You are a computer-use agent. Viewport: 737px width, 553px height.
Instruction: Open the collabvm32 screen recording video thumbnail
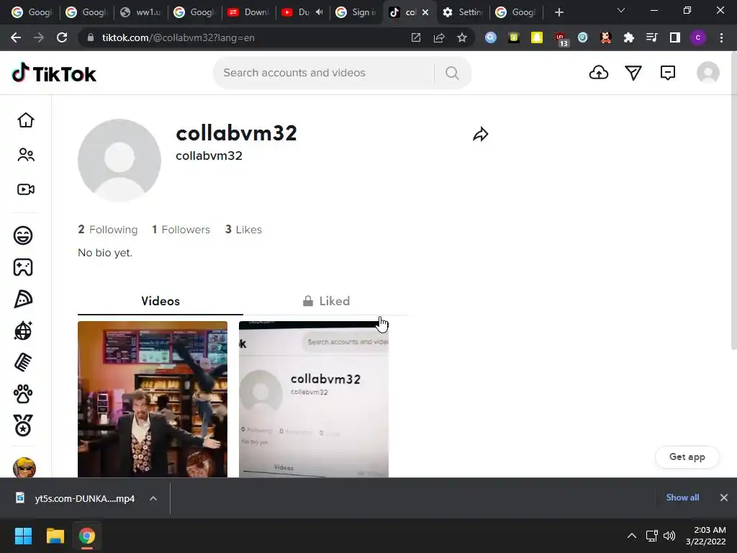click(x=314, y=399)
